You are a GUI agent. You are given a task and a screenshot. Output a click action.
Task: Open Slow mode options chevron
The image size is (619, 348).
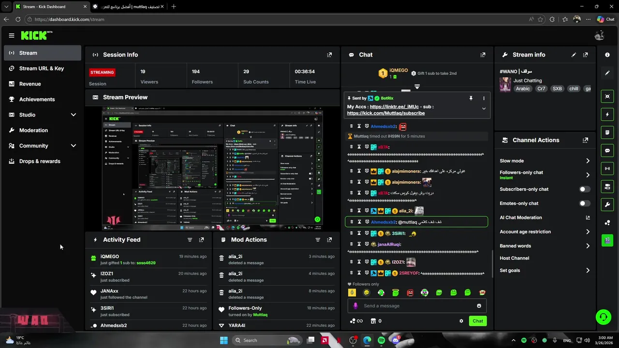point(588,161)
